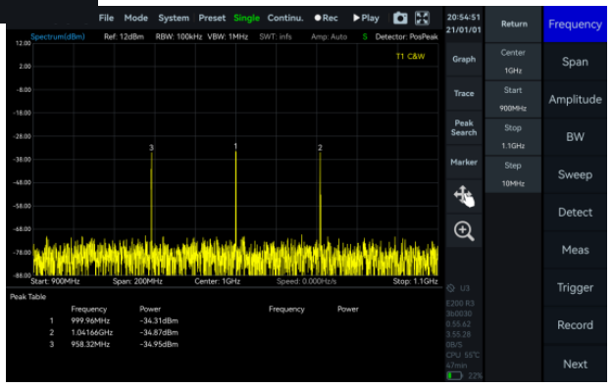Click the fullscreen expand icon
The image size is (613, 388).
pos(422,18)
